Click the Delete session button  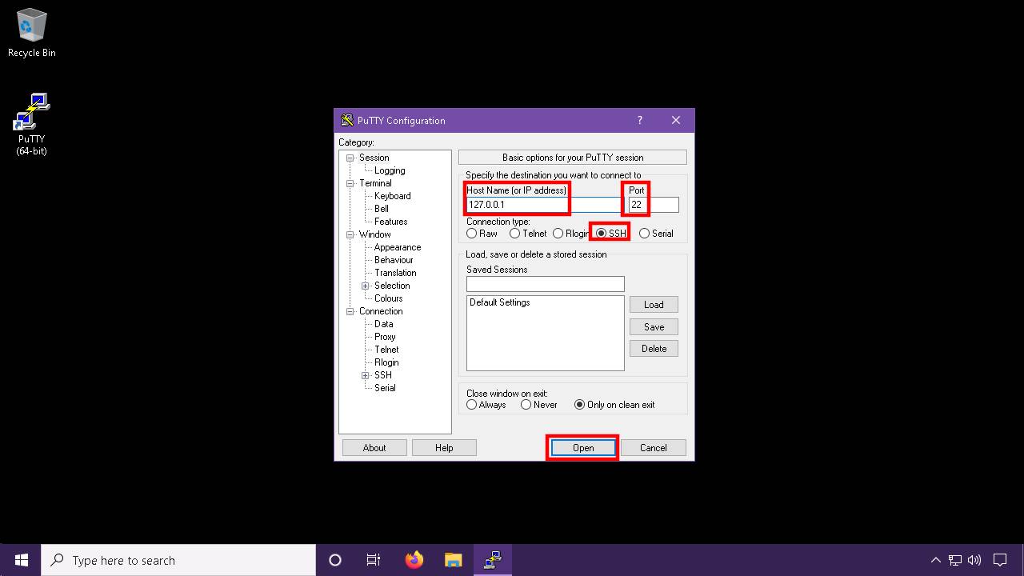tap(654, 349)
